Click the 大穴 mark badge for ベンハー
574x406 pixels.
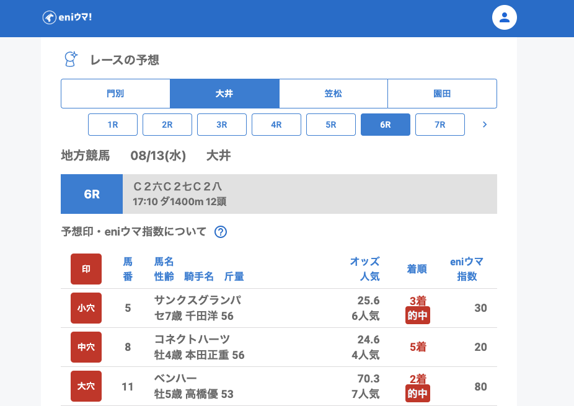tap(86, 386)
